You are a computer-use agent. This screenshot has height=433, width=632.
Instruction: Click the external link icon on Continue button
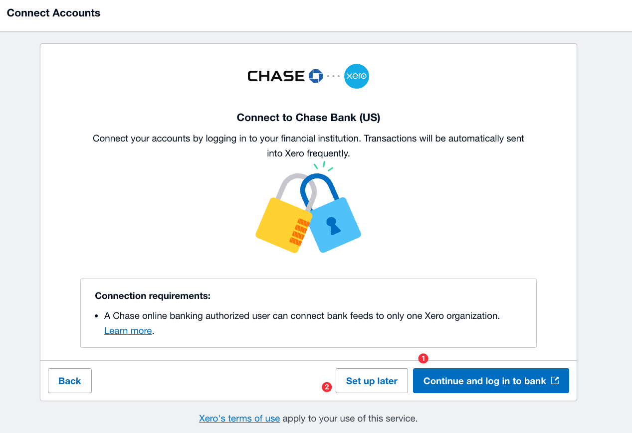(555, 380)
